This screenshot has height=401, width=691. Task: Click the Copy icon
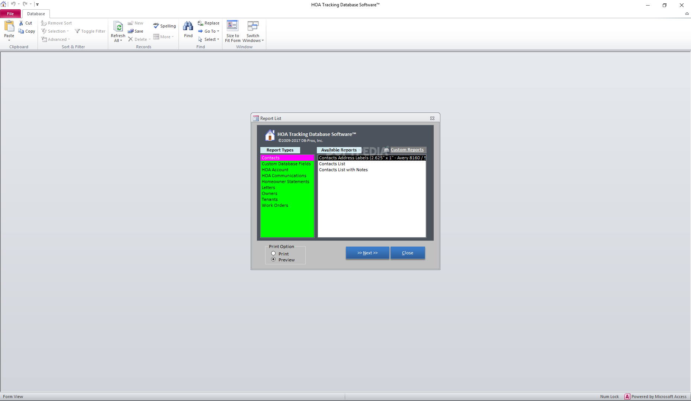[x=21, y=31]
